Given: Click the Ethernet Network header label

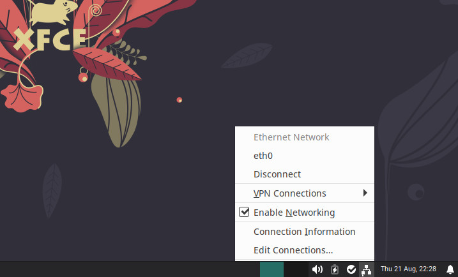Looking at the screenshot, I should 291,137.
